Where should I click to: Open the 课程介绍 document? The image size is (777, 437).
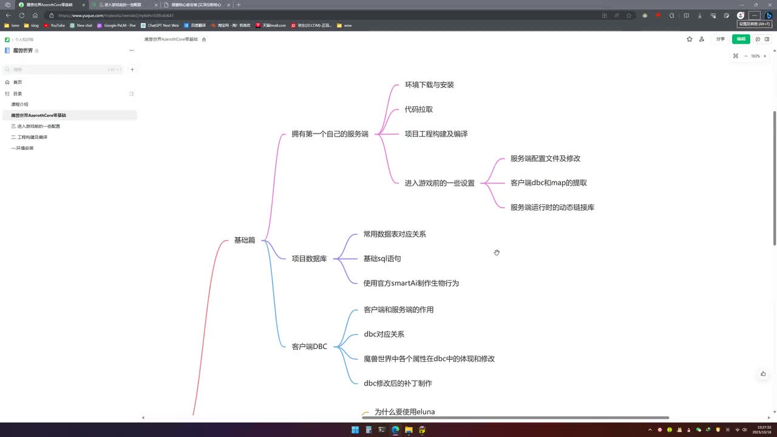tap(19, 104)
